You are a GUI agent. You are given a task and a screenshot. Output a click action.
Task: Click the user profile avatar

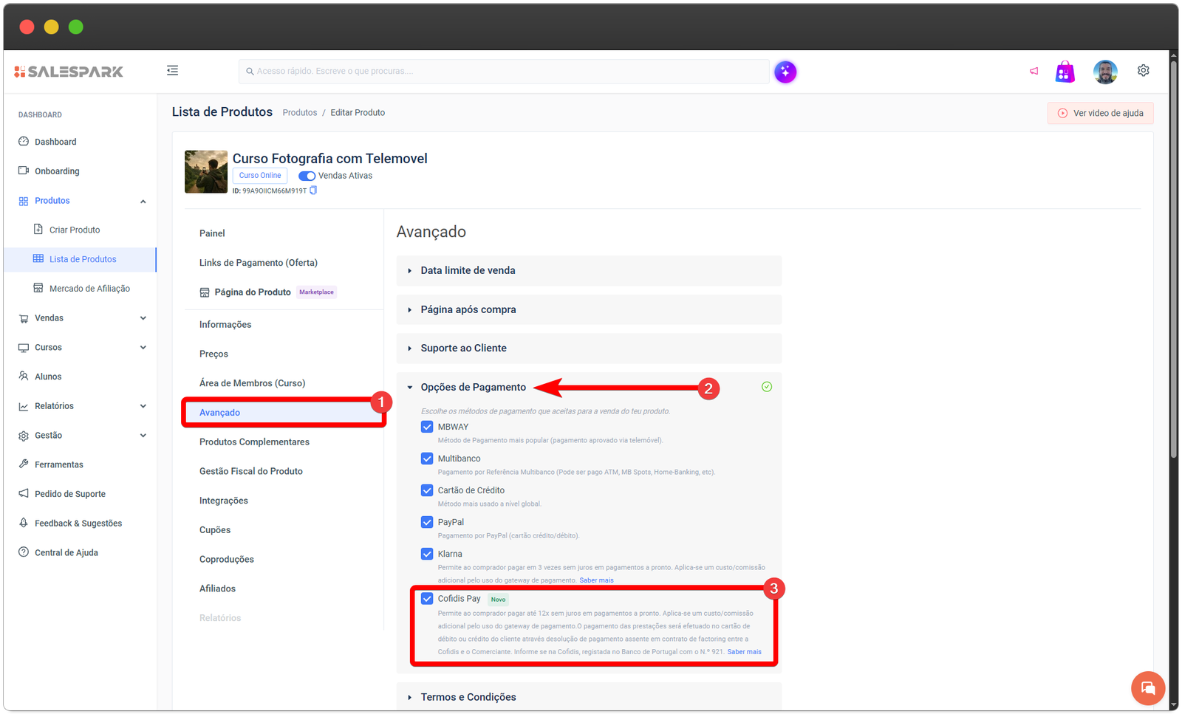1105,72
